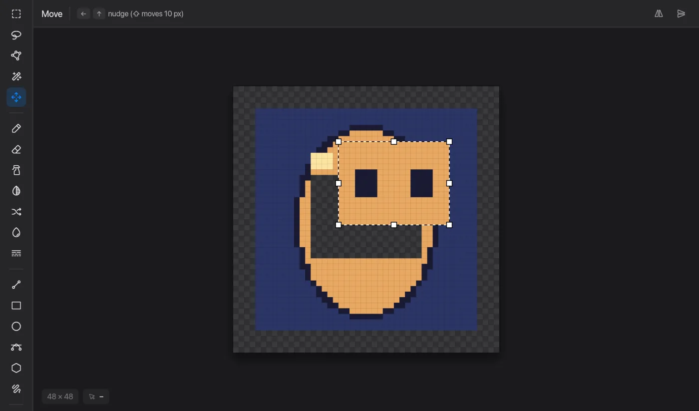Click the top-center selection handle

[394, 142]
